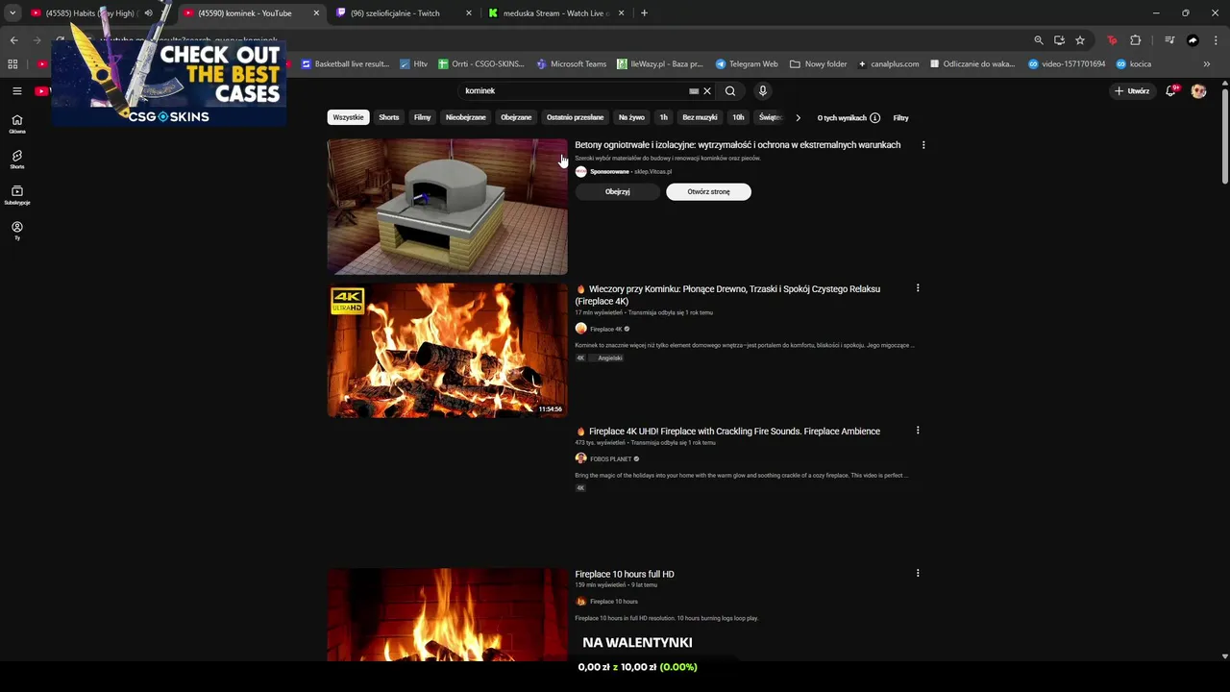This screenshot has width=1230, height=692.
Task: Open more options for 'Fireplace 10 hours full HD'
Action: pyautogui.click(x=918, y=573)
